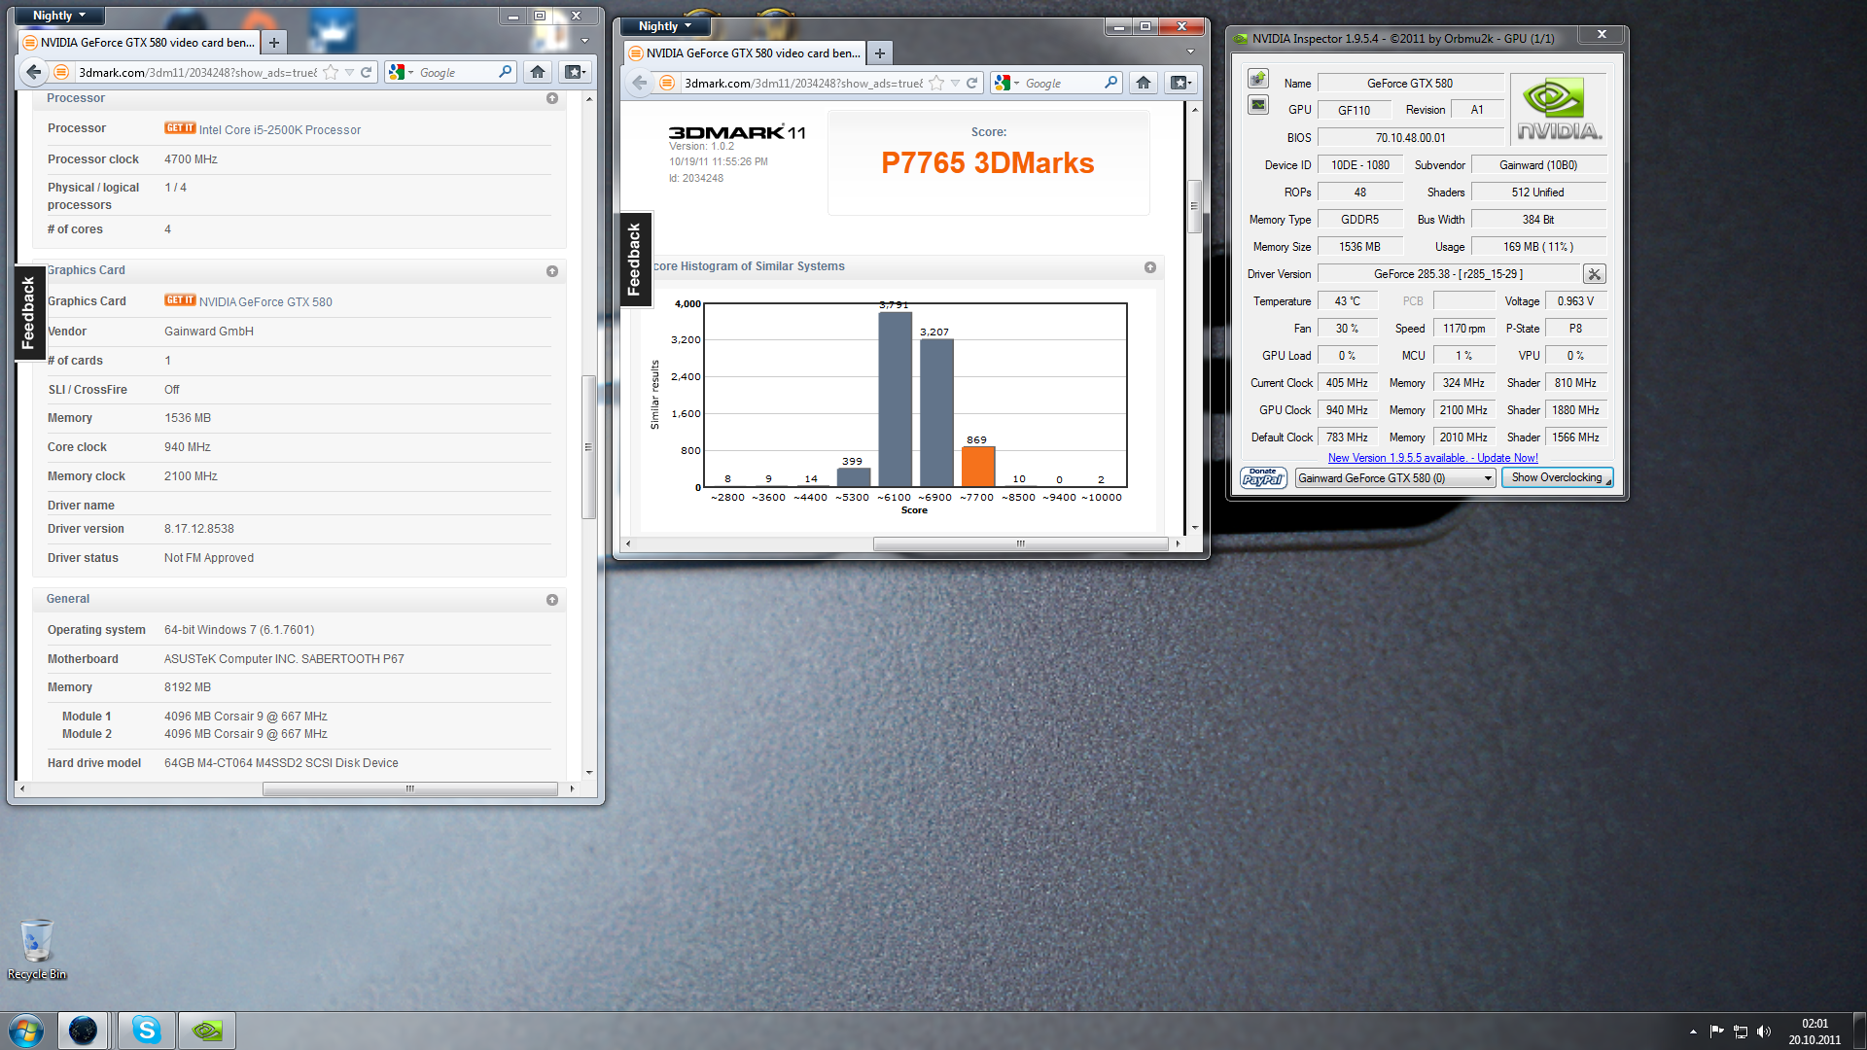Open new tab in left browser window
Image resolution: width=1867 pixels, height=1050 pixels.
[274, 43]
